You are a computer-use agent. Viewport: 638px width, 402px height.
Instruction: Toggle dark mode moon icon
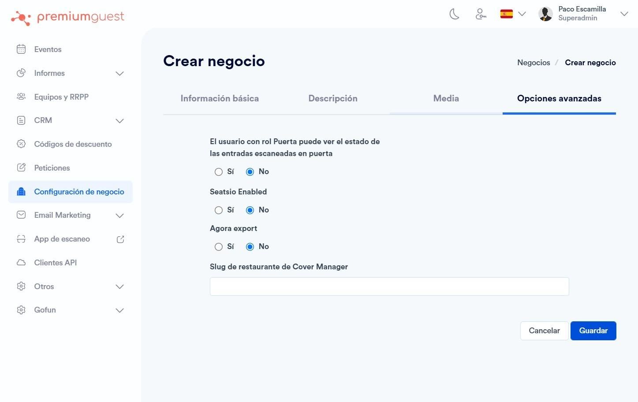(454, 14)
